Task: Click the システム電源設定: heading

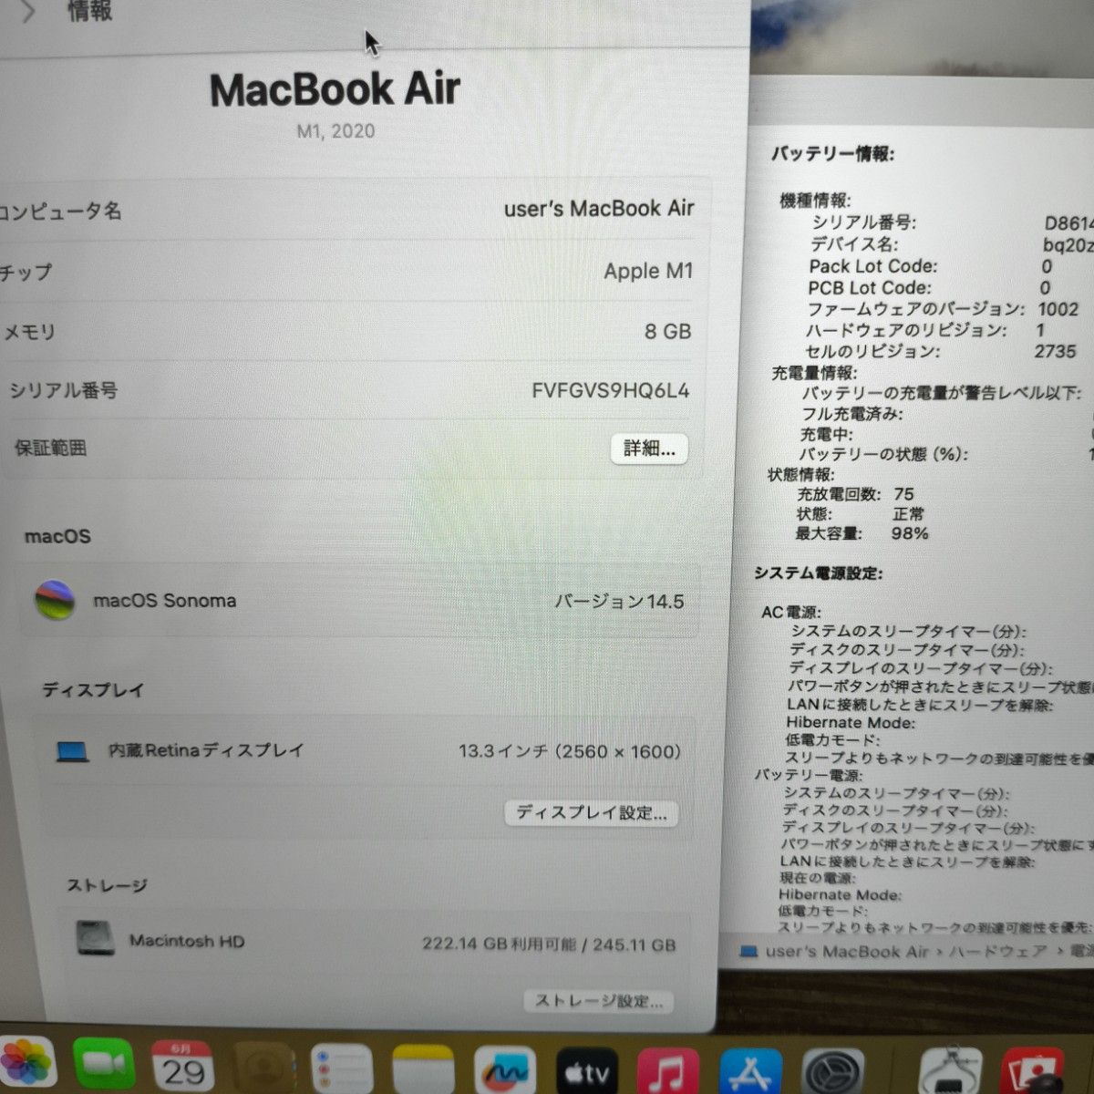Action: tap(818, 573)
